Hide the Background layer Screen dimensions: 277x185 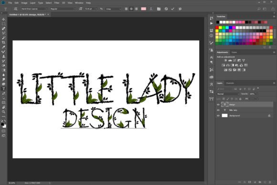(x=218, y=116)
